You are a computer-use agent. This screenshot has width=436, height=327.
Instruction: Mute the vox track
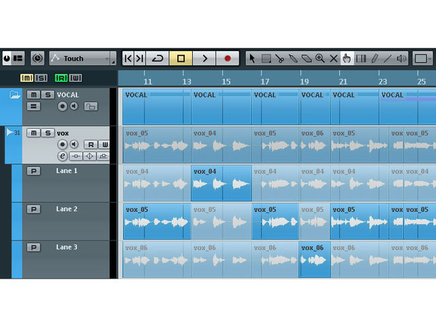click(33, 133)
